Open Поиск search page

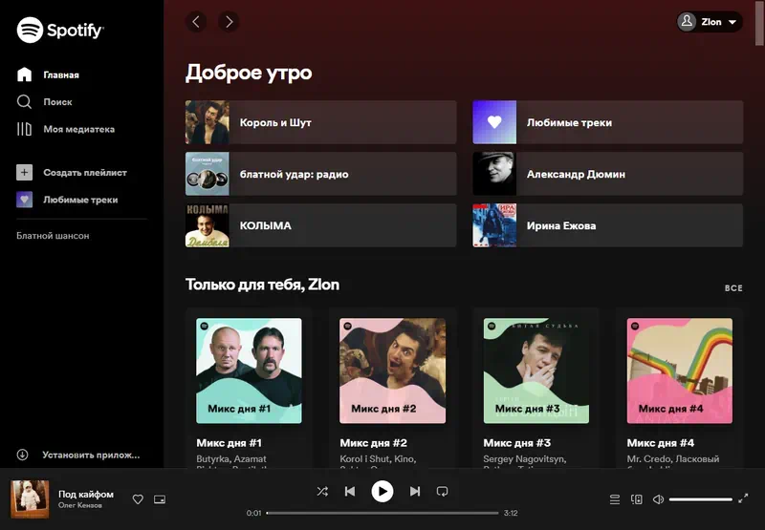click(x=44, y=102)
